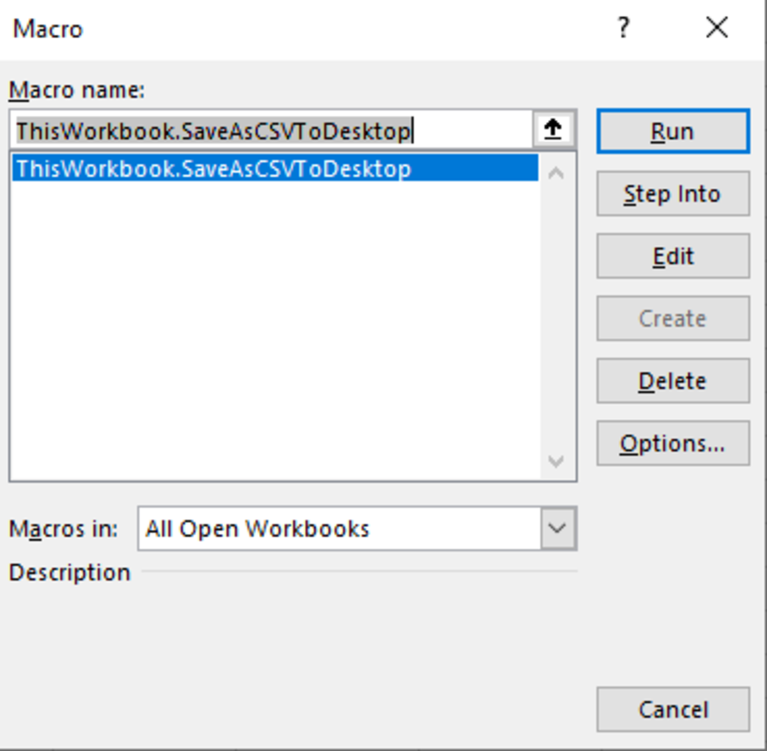Viewport: 767px width, 751px height.
Task: Click the Step Into button
Action: click(672, 194)
